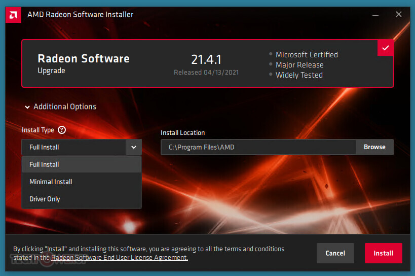Screen dimensions: 415x276
Task: Click the Radeon Software heading
Action: 84,58
